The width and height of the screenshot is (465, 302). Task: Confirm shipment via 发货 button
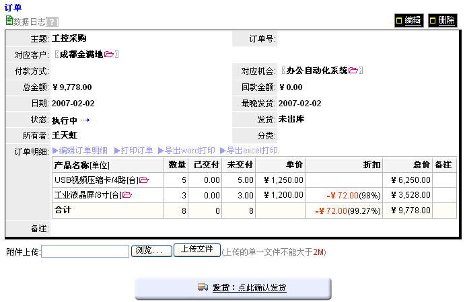coord(249,288)
